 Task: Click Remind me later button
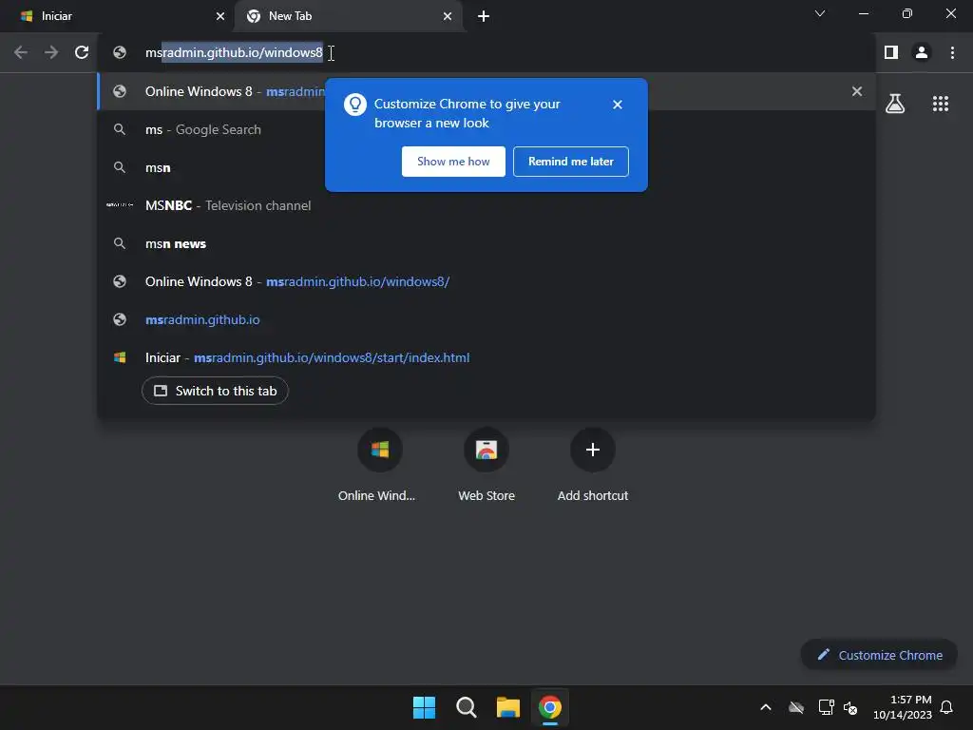click(x=571, y=162)
